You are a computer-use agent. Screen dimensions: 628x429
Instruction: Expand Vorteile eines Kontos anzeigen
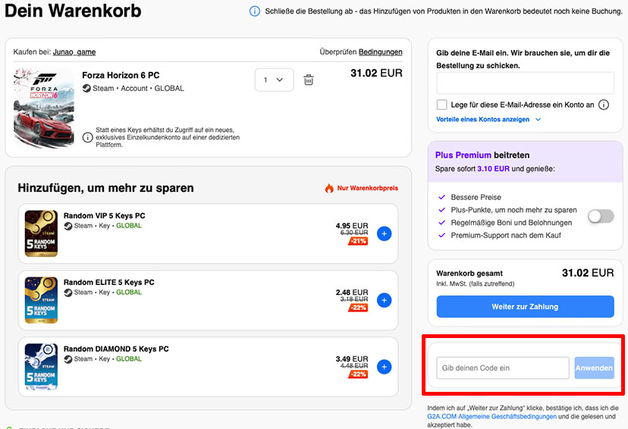488,119
